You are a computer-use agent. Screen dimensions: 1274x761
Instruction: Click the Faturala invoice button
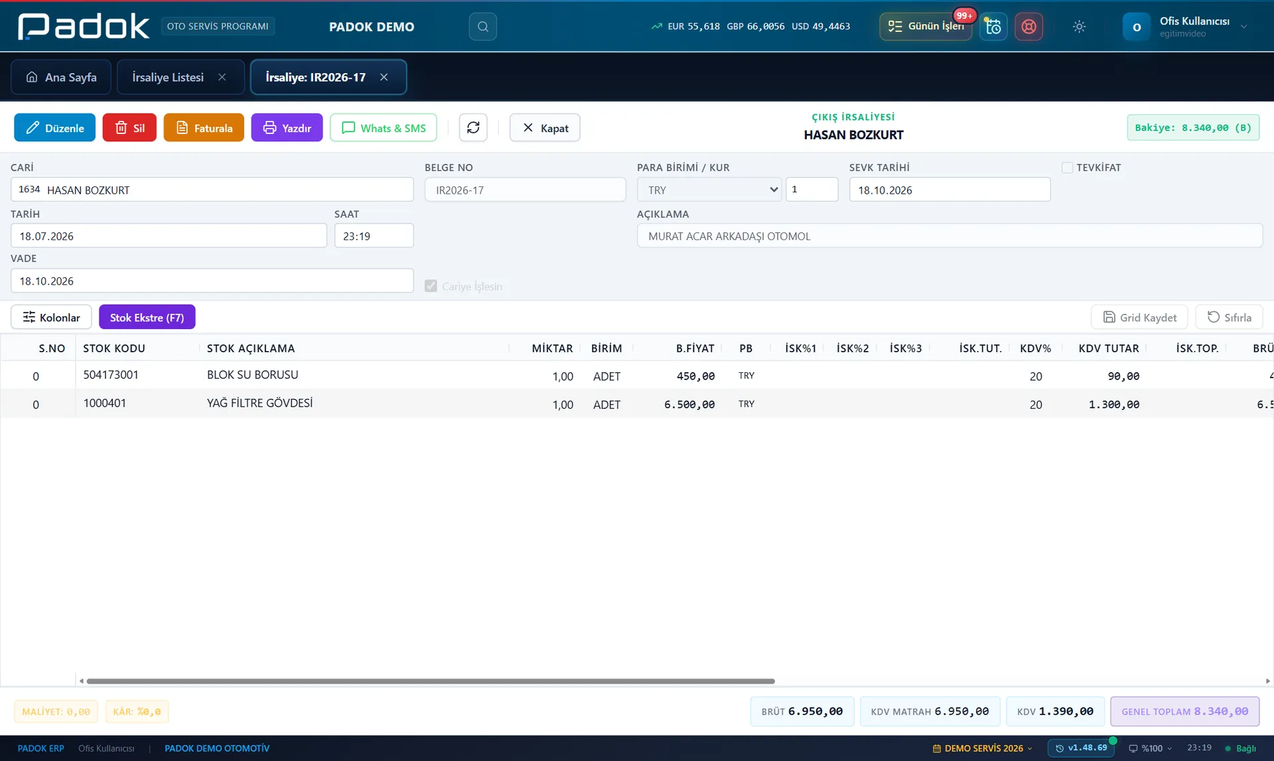click(x=204, y=127)
